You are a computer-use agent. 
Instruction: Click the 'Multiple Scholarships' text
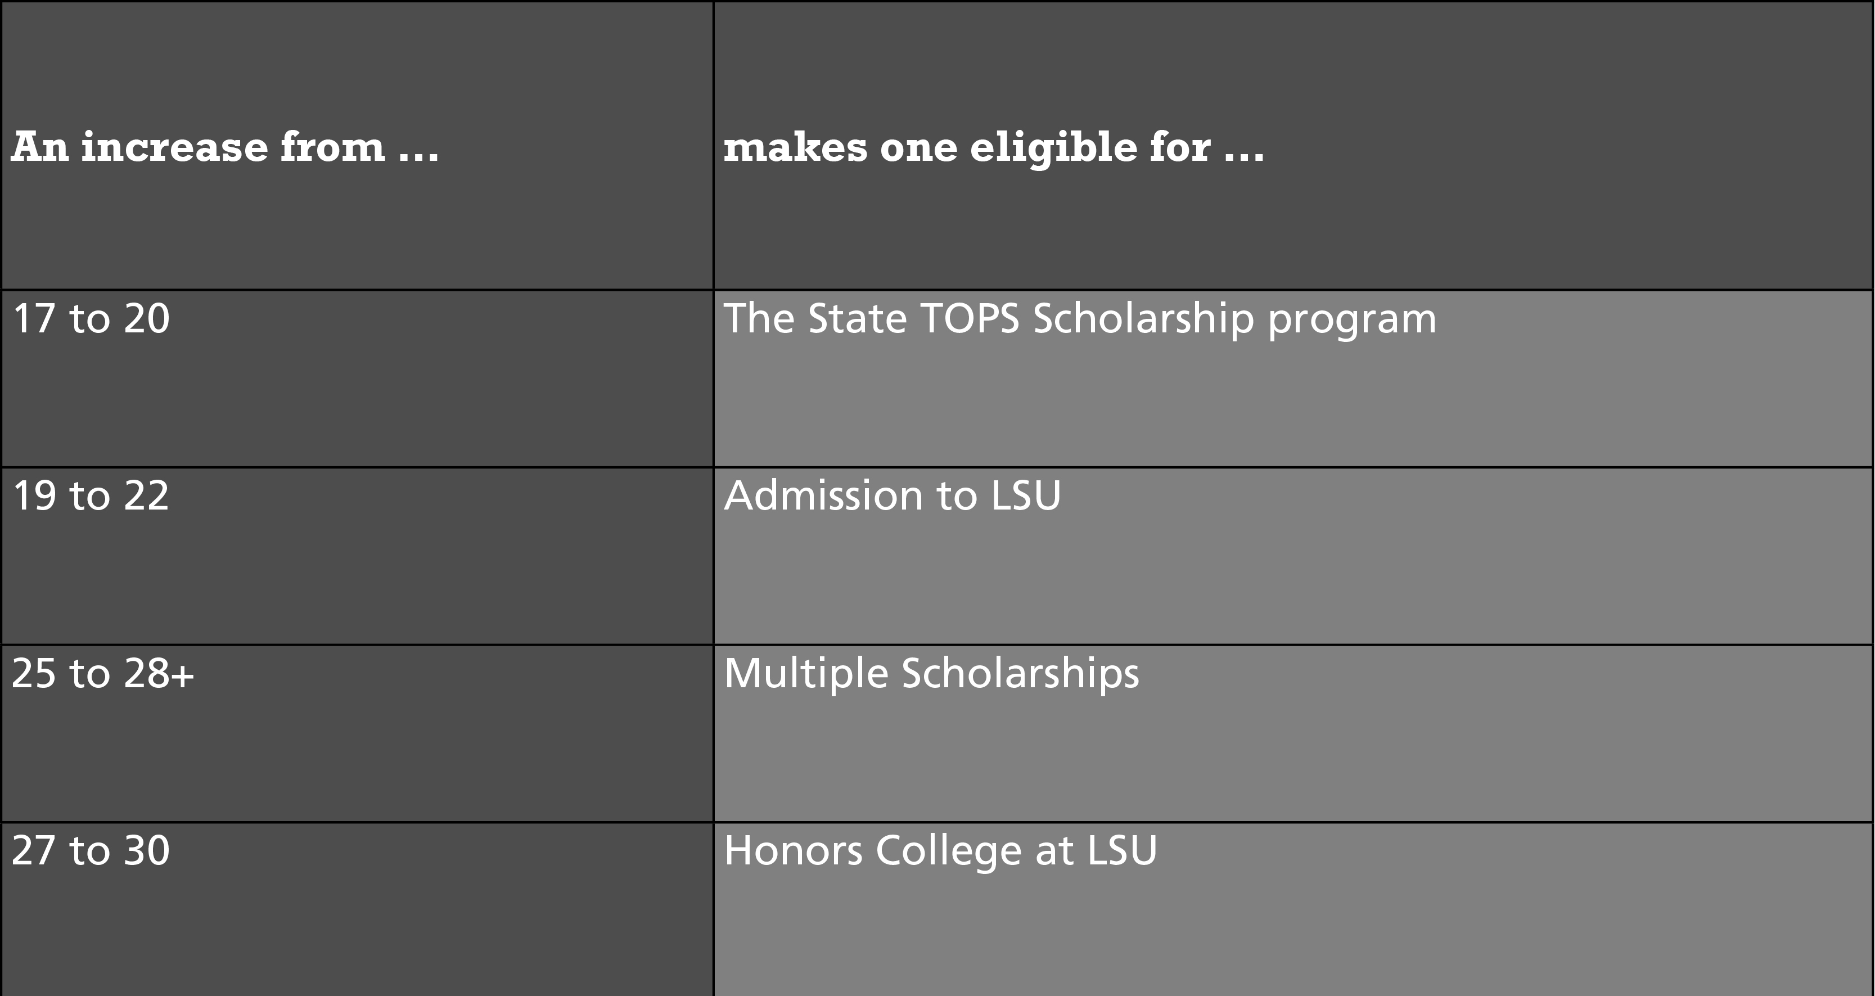tap(932, 674)
